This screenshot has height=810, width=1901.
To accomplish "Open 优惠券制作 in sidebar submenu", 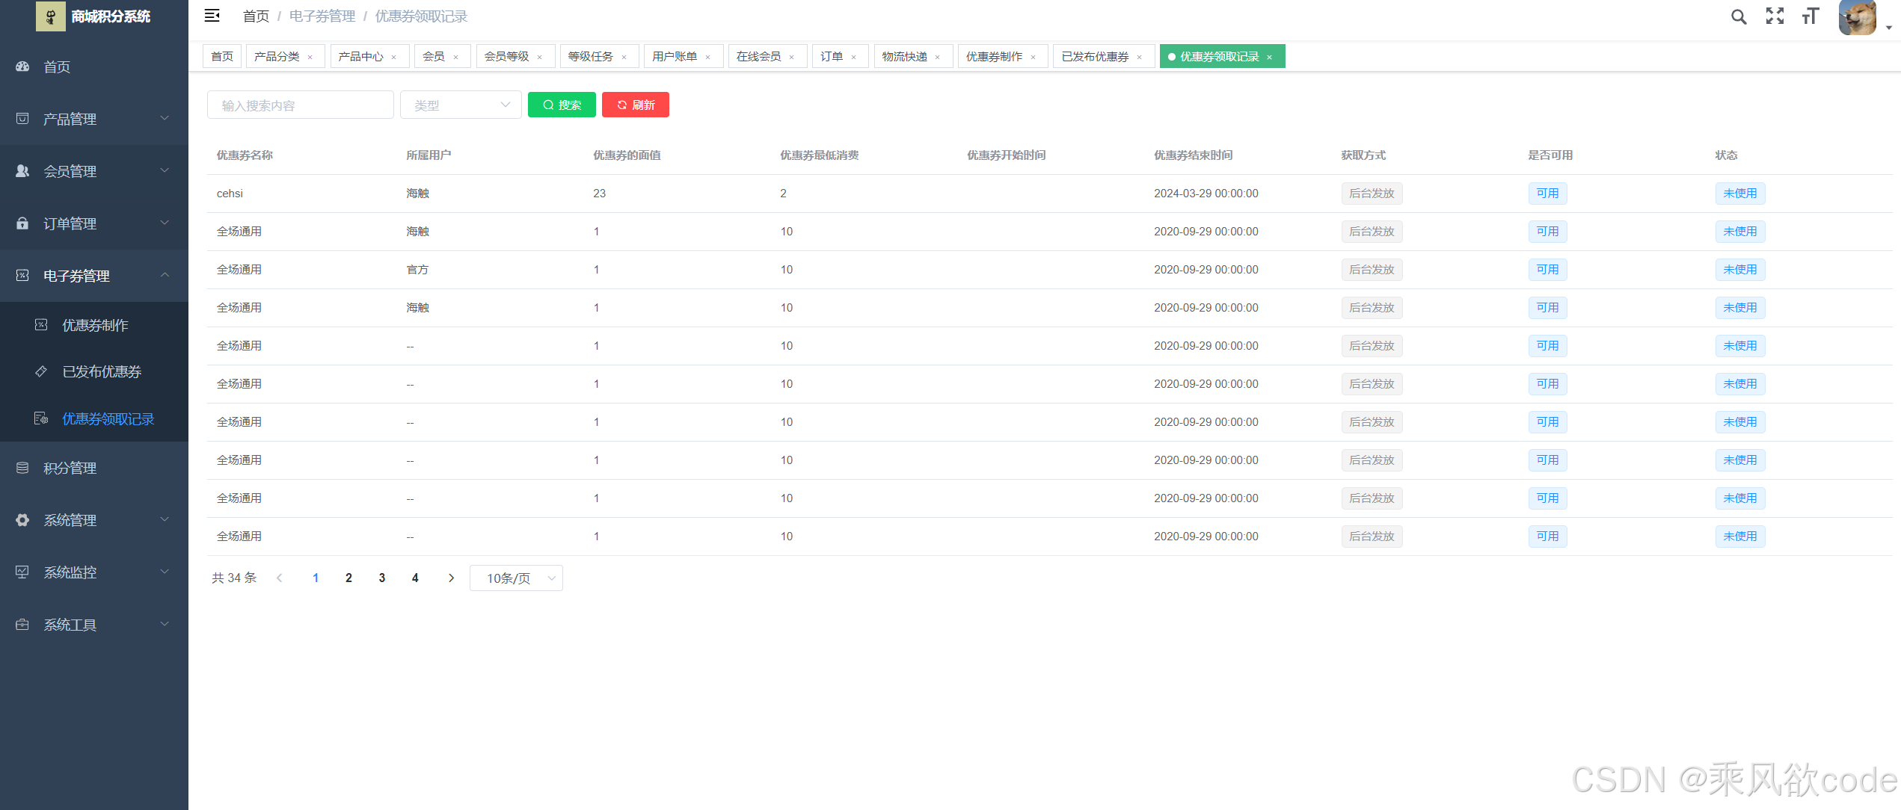I will tap(95, 325).
